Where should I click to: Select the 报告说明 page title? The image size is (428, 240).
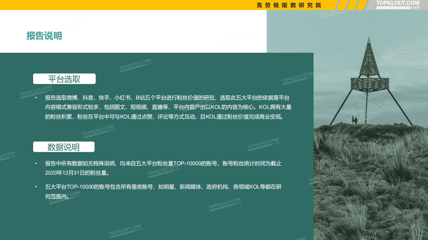(44, 36)
